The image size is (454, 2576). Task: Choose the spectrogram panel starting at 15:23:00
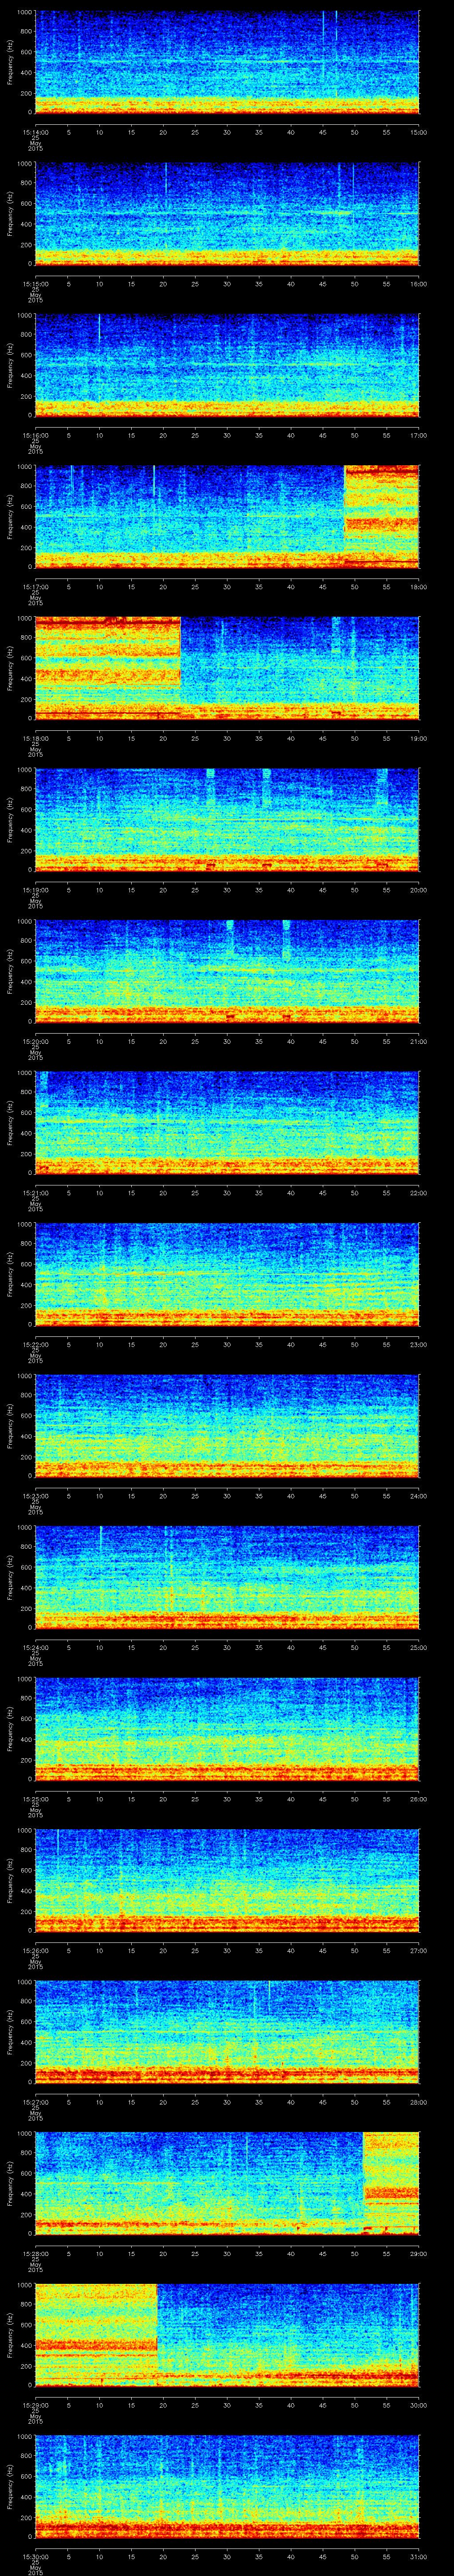point(227,1427)
